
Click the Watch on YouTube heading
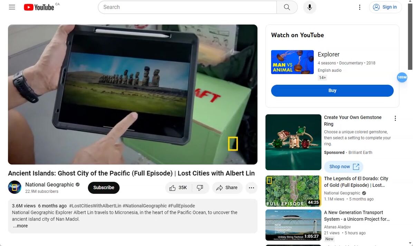[x=297, y=35]
